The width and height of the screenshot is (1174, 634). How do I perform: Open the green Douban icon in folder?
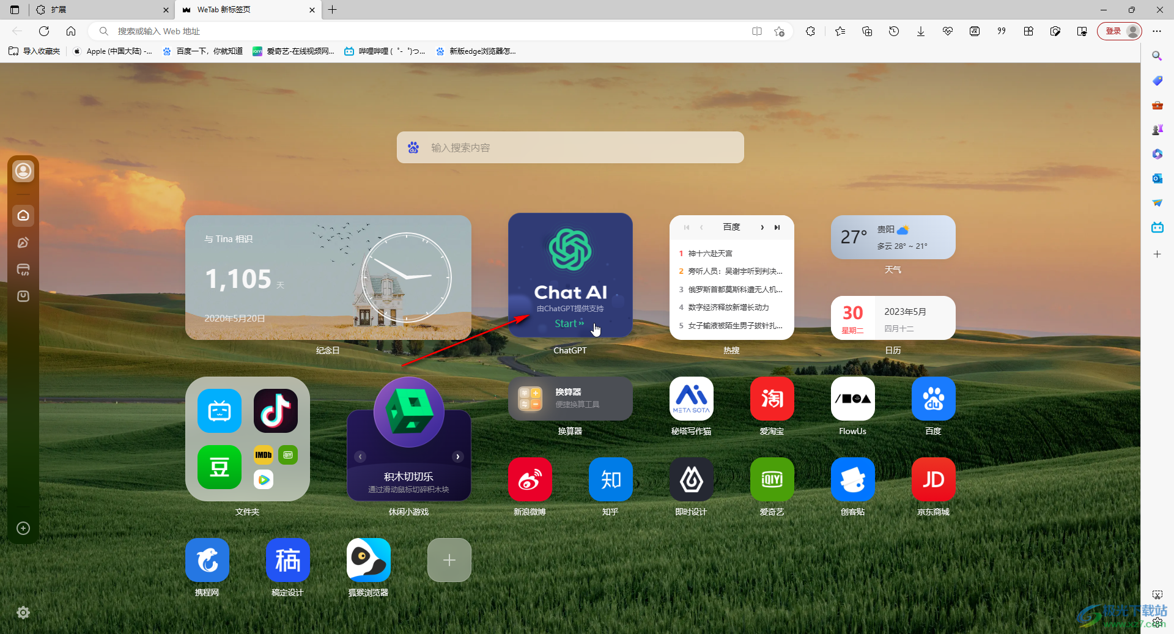click(x=220, y=467)
